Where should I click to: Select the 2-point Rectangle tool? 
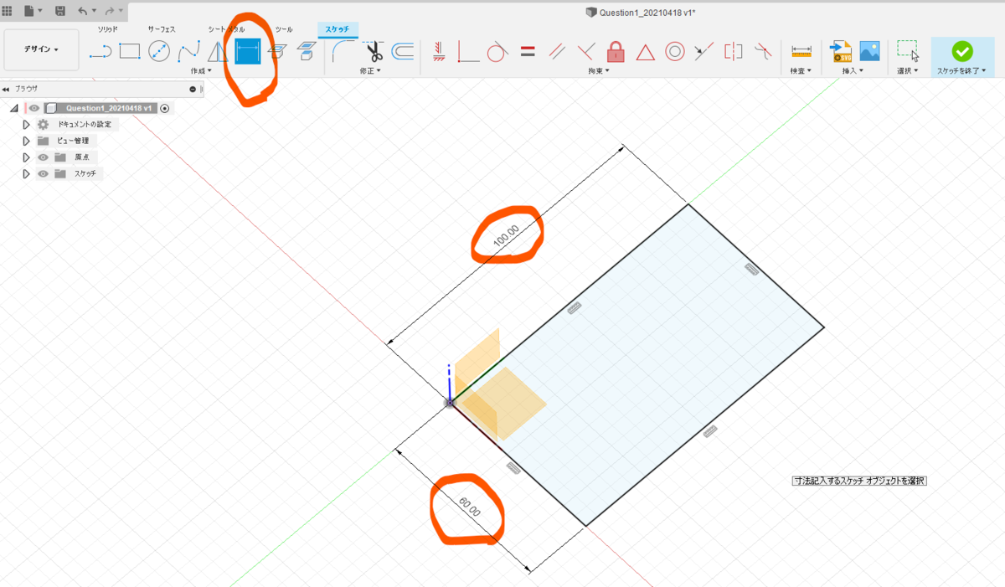point(130,51)
